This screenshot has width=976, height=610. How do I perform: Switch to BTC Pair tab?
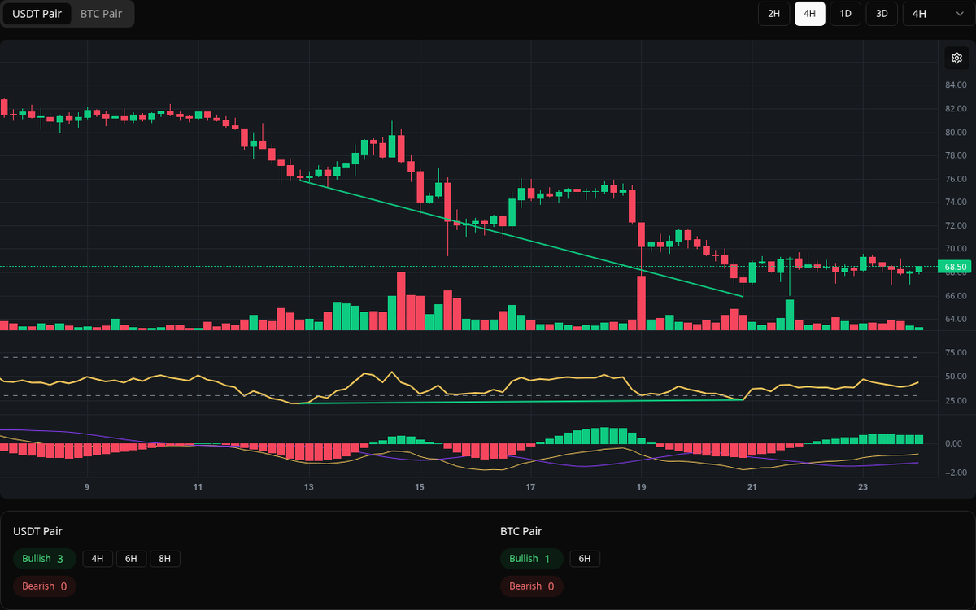click(x=101, y=14)
